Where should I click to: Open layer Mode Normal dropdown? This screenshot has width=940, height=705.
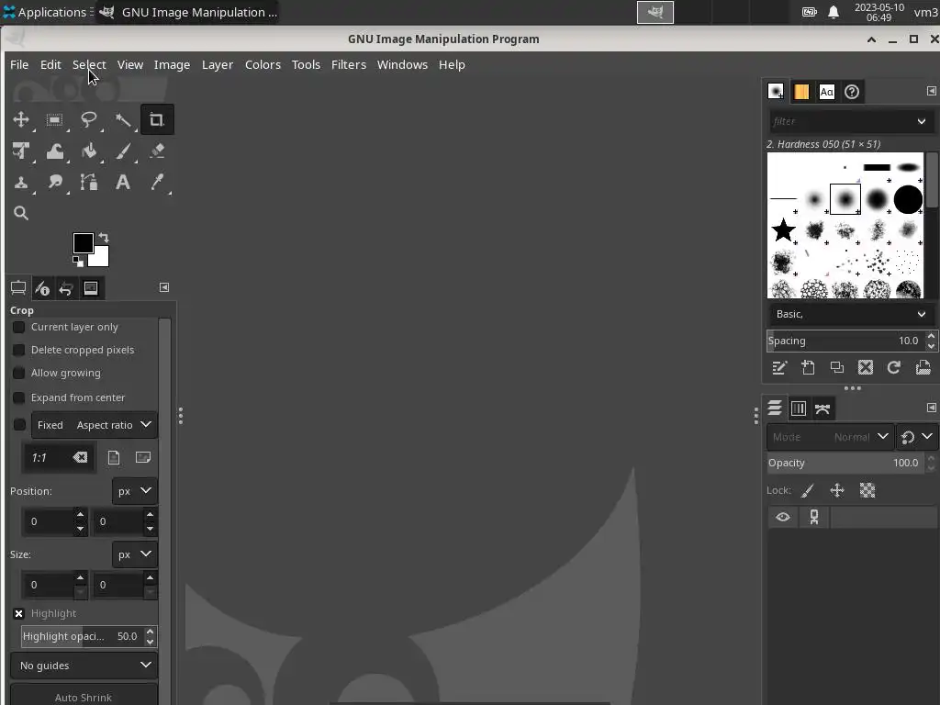click(830, 437)
